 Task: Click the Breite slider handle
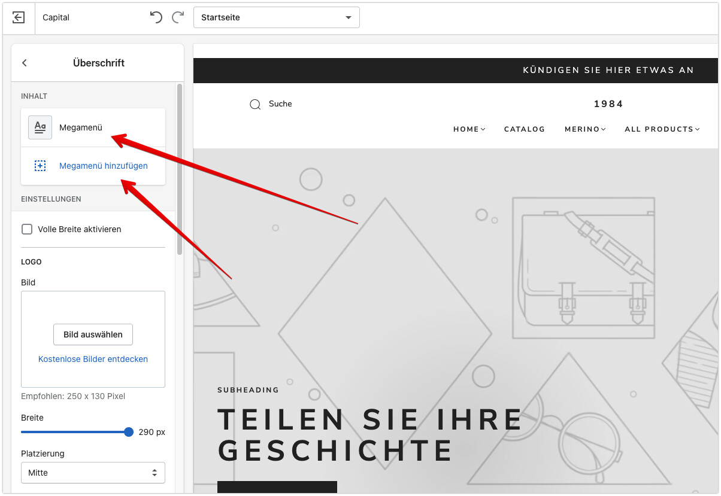[129, 432]
